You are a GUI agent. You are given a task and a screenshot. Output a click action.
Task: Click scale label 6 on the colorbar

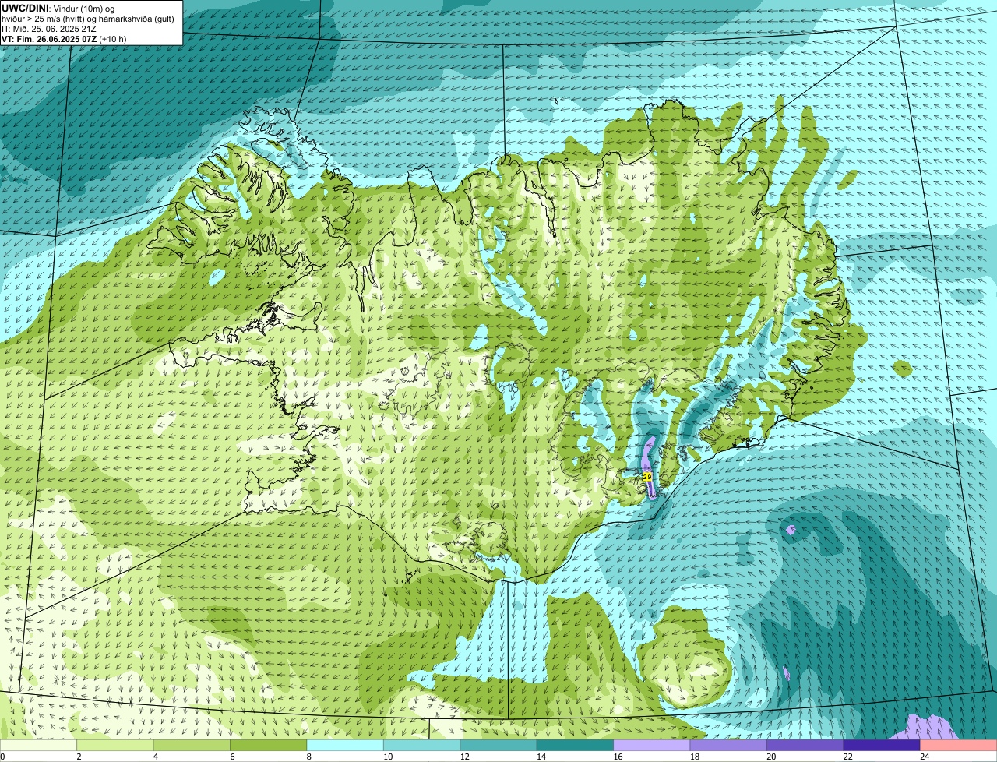point(231,757)
